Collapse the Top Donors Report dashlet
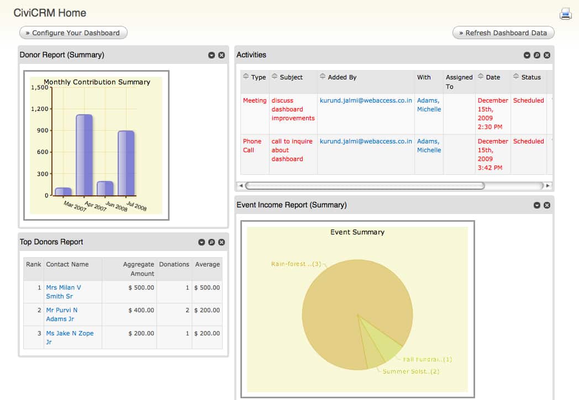 click(202, 242)
